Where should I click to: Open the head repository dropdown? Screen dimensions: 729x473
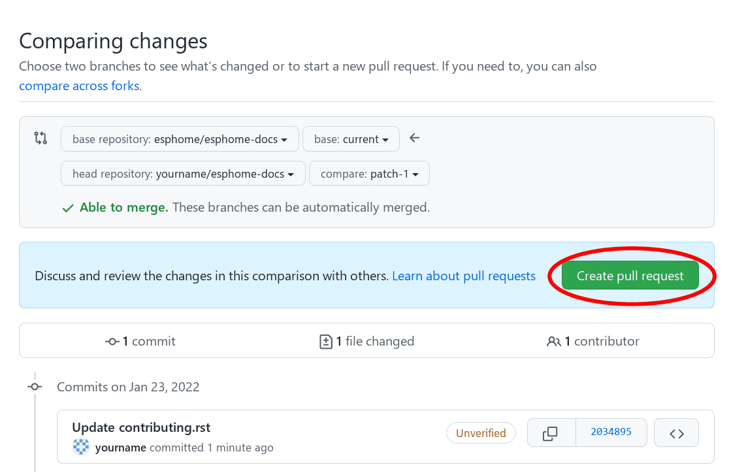pos(182,173)
